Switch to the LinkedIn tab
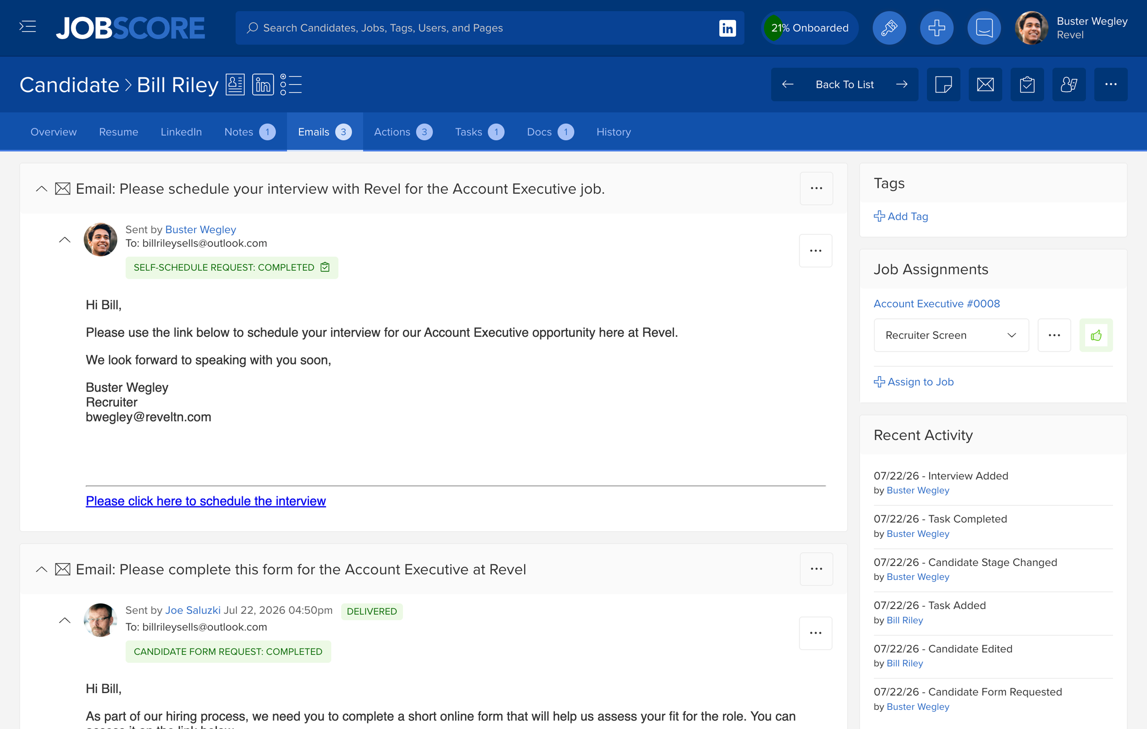Screen dimensions: 1147x729 (x=181, y=132)
